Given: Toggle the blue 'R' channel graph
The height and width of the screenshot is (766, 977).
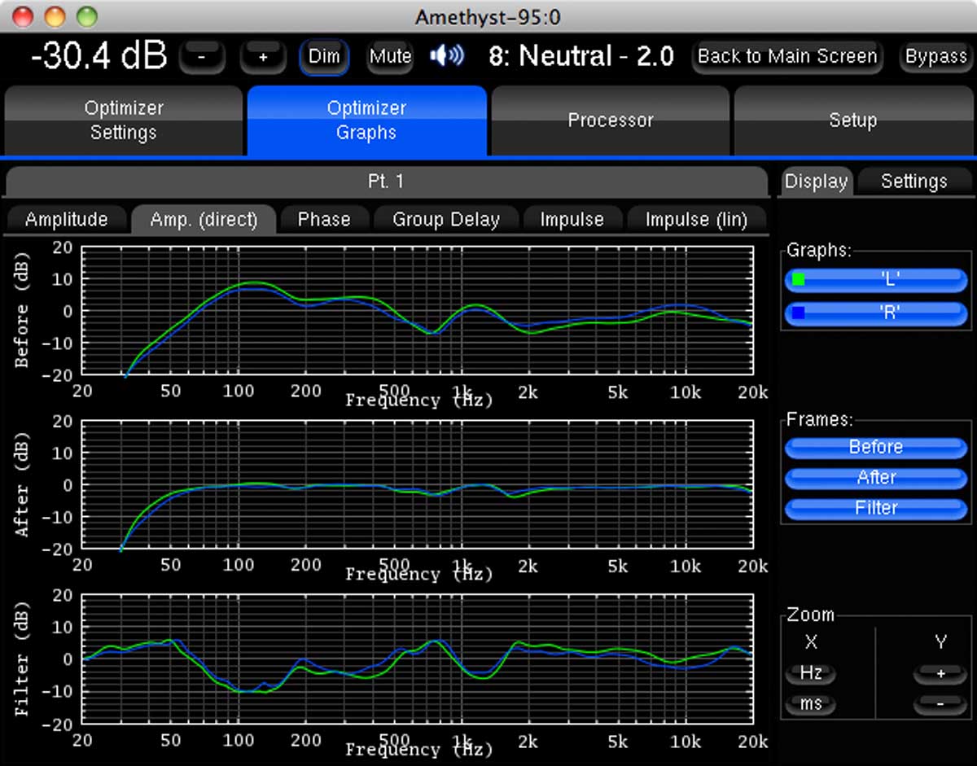Looking at the screenshot, I should [x=876, y=312].
